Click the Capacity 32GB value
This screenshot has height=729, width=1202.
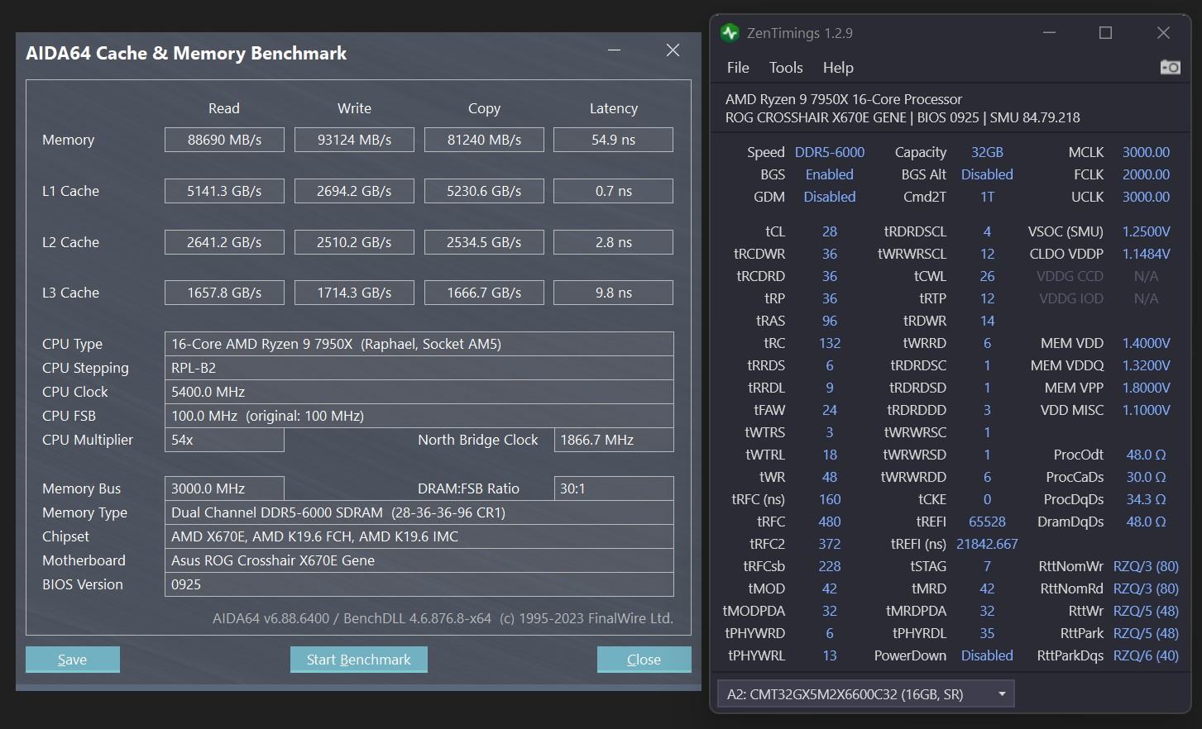point(987,152)
